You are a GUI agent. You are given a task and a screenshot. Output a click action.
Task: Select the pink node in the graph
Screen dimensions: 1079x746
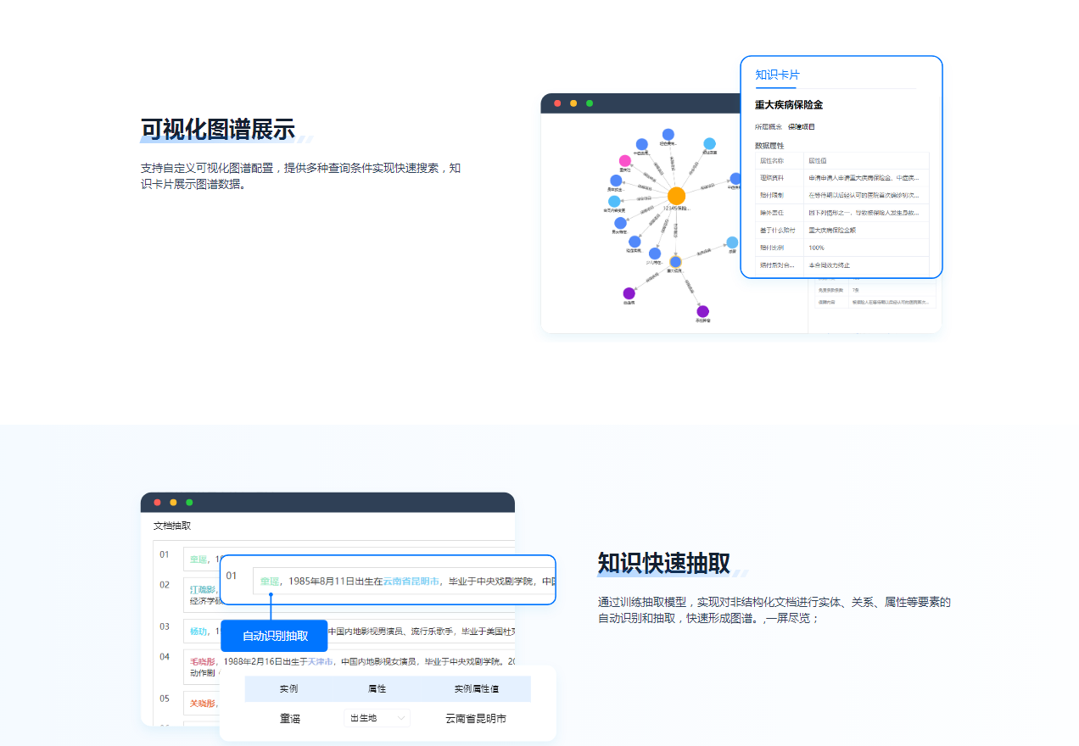625,160
